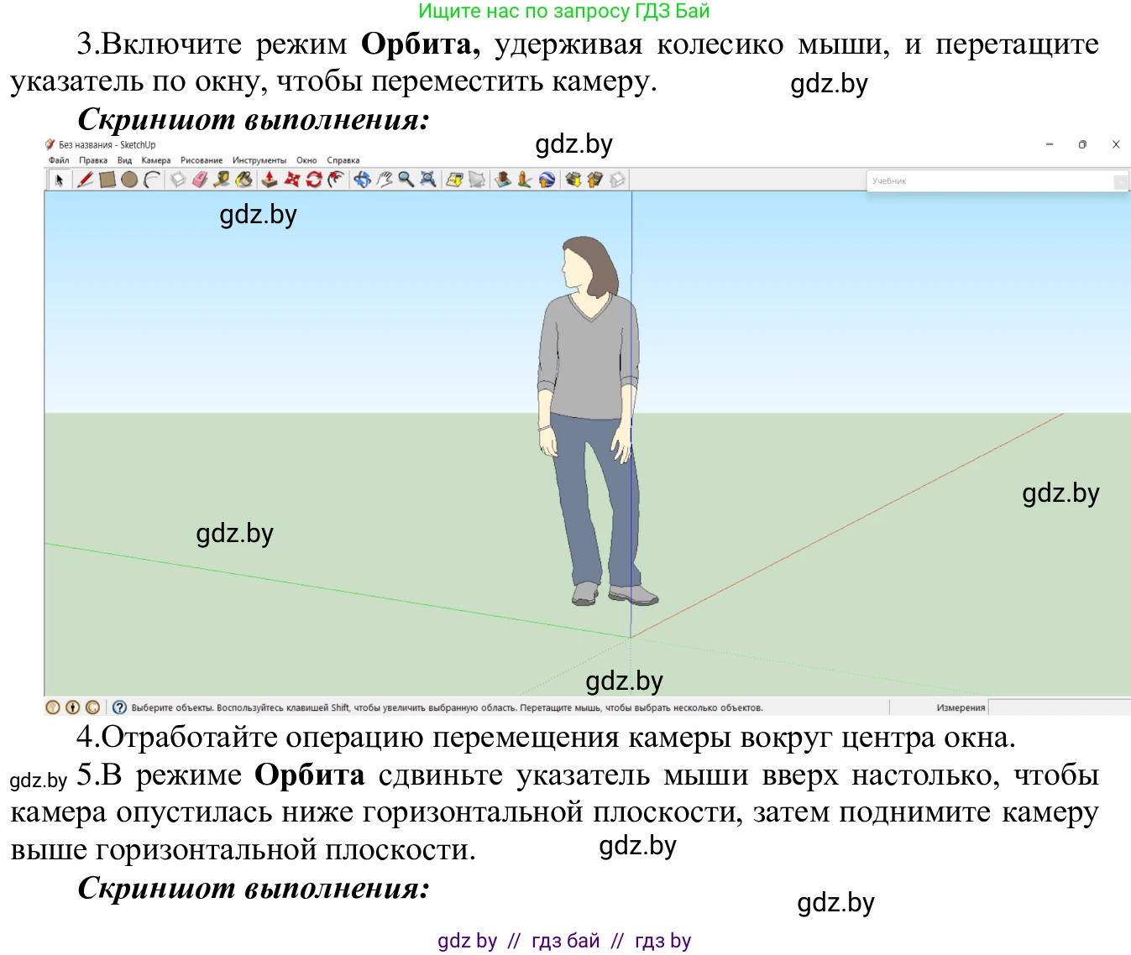Screen dimensions: 1131x955
Task: Click the Make Component icon
Action: (x=178, y=180)
